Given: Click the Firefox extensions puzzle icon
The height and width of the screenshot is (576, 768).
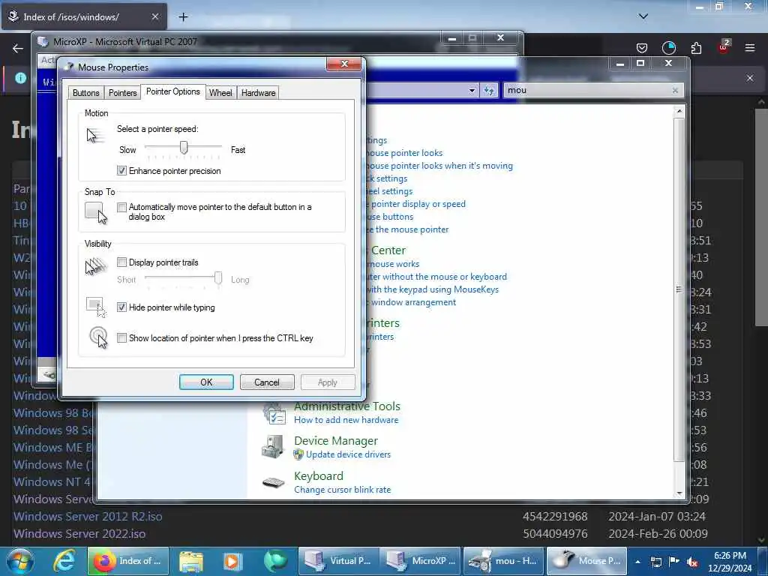Looking at the screenshot, I should [x=696, y=48].
